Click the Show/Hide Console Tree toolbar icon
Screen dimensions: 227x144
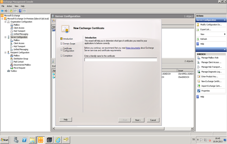click(x=15, y=11)
